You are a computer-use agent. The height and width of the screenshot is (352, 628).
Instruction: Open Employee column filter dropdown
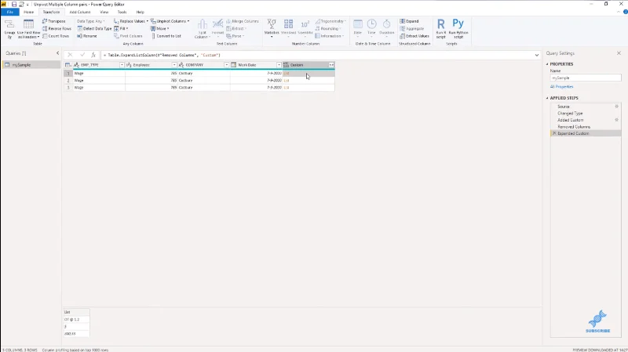click(174, 65)
